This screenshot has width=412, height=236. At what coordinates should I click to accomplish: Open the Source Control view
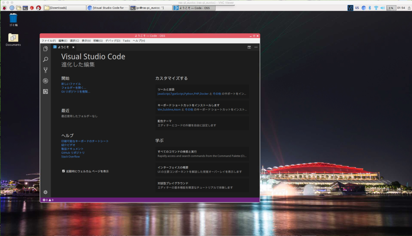click(x=45, y=70)
